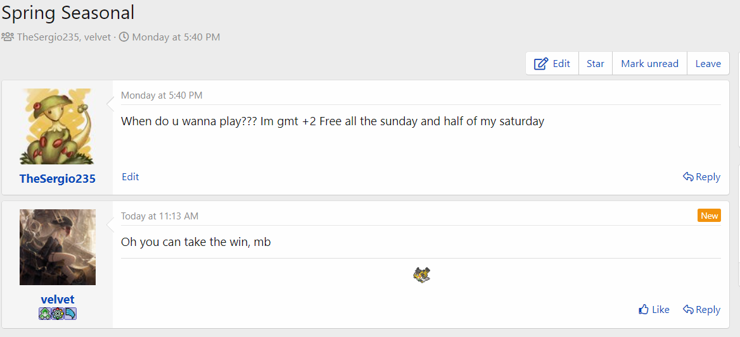This screenshot has width=740, height=337.
Task: Click the Edit link under the first message
Action: (131, 177)
